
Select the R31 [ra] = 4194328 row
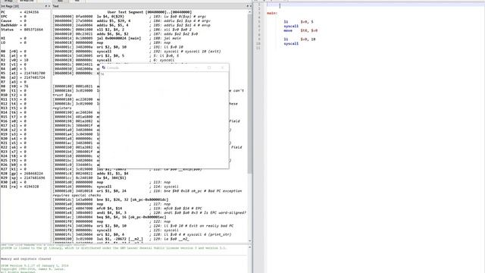[20, 187]
